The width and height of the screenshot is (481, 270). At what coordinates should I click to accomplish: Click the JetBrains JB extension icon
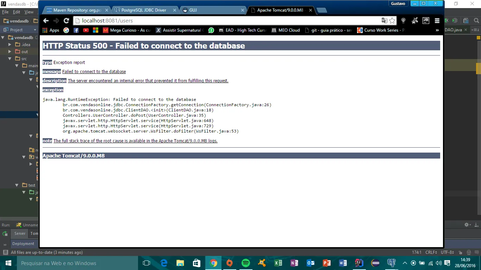(426, 21)
